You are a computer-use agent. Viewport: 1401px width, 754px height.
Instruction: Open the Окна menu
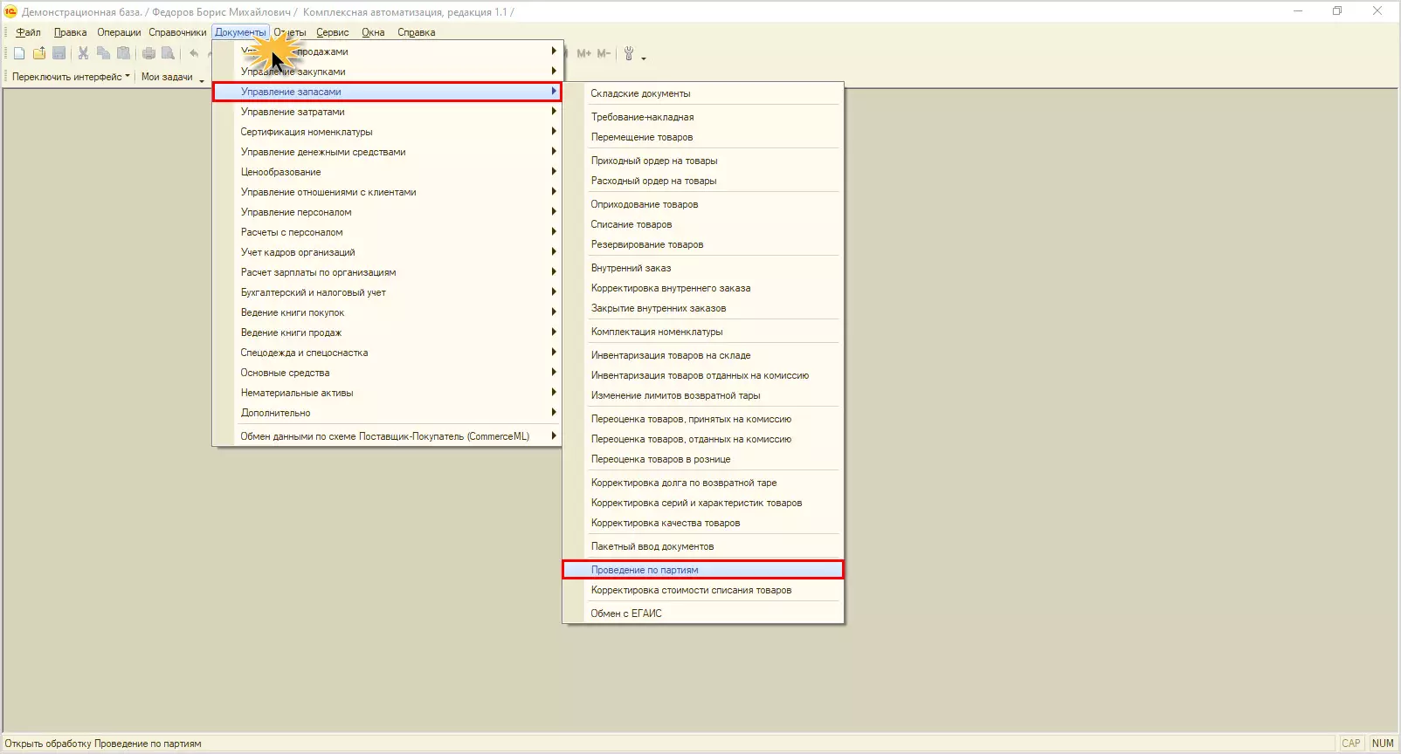coord(373,32)
